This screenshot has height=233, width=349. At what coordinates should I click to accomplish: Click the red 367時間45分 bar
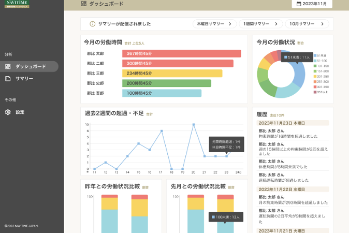coord(181,54)
